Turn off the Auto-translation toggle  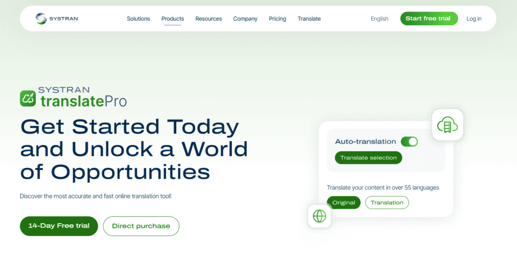point(409,142)
